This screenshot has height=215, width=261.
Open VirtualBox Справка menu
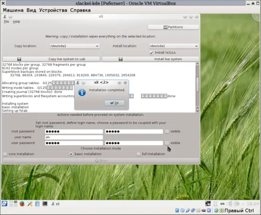[x=80, y=10]
